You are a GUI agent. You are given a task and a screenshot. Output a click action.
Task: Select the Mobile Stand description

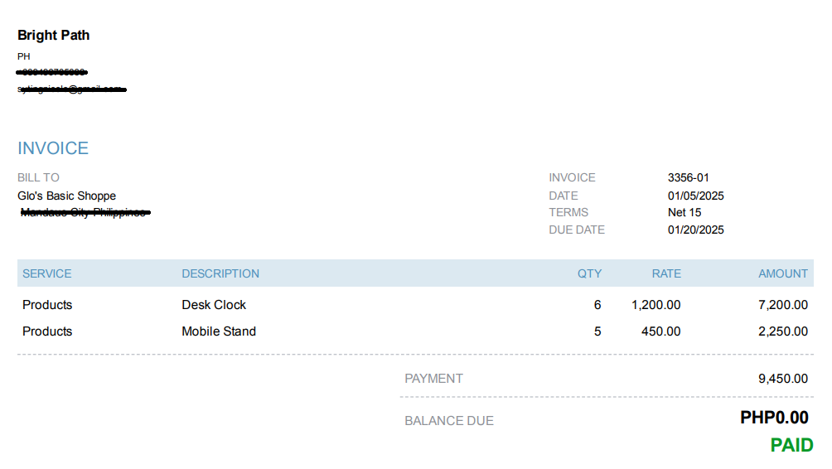(x=219, y=331)
